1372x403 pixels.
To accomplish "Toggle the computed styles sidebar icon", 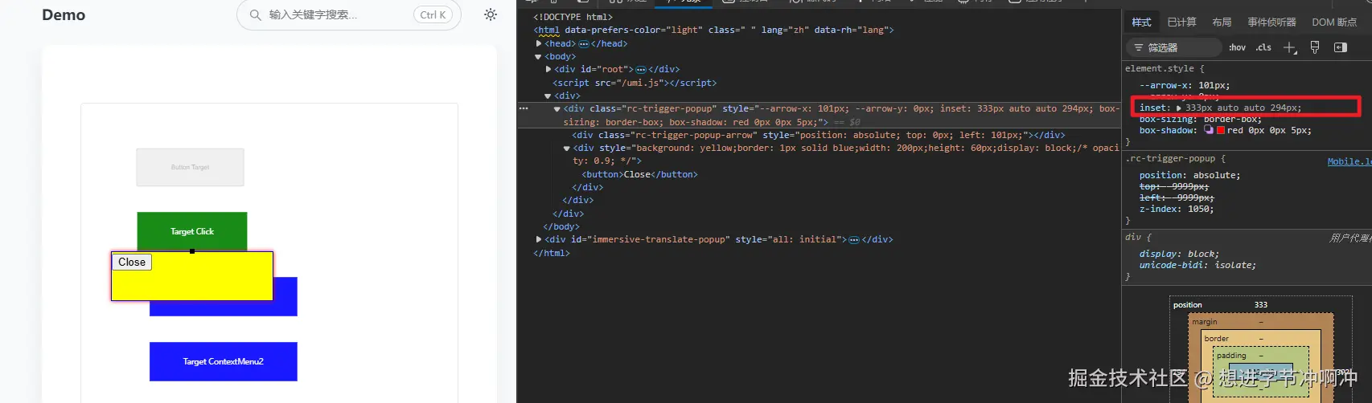I will (x=1340, y=47).
